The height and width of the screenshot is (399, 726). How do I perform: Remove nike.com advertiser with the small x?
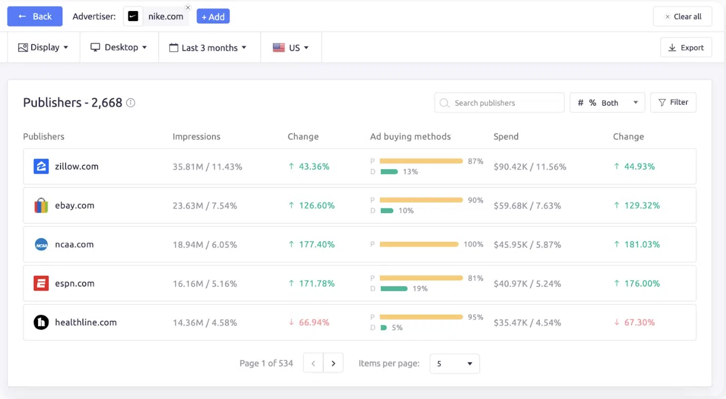point(187,8)
